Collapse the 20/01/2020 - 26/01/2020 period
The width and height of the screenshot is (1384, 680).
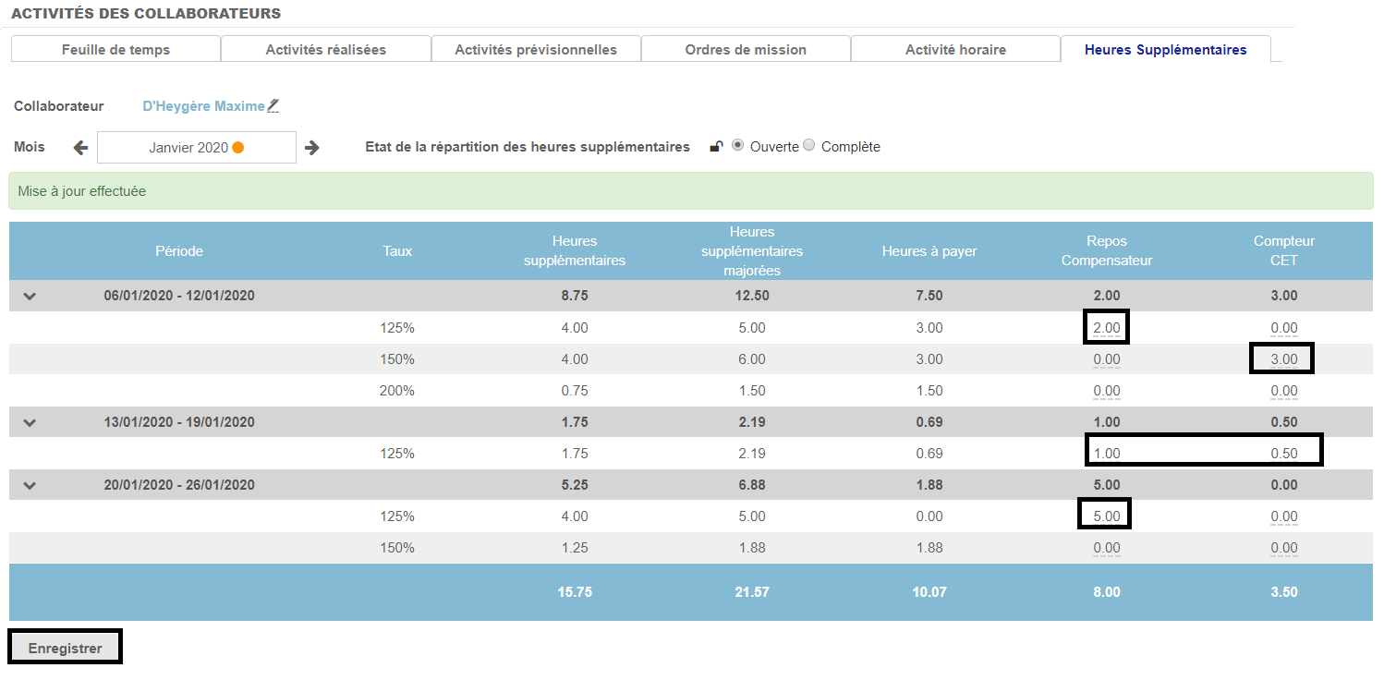[x=30, y=485]
